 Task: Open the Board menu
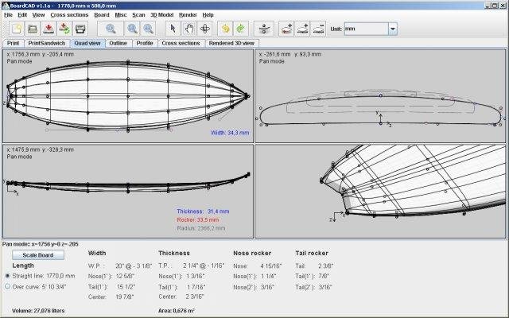point(102,15)
